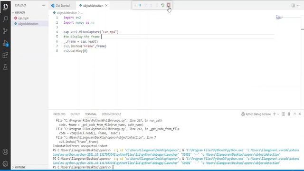Click Step Out debug button
This screenshot has height=171, width=304.
157,5
